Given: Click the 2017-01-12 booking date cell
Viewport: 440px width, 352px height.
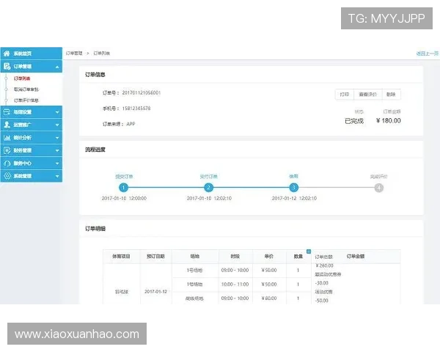Looking at the screenshot, I should [x=155, y=292].
